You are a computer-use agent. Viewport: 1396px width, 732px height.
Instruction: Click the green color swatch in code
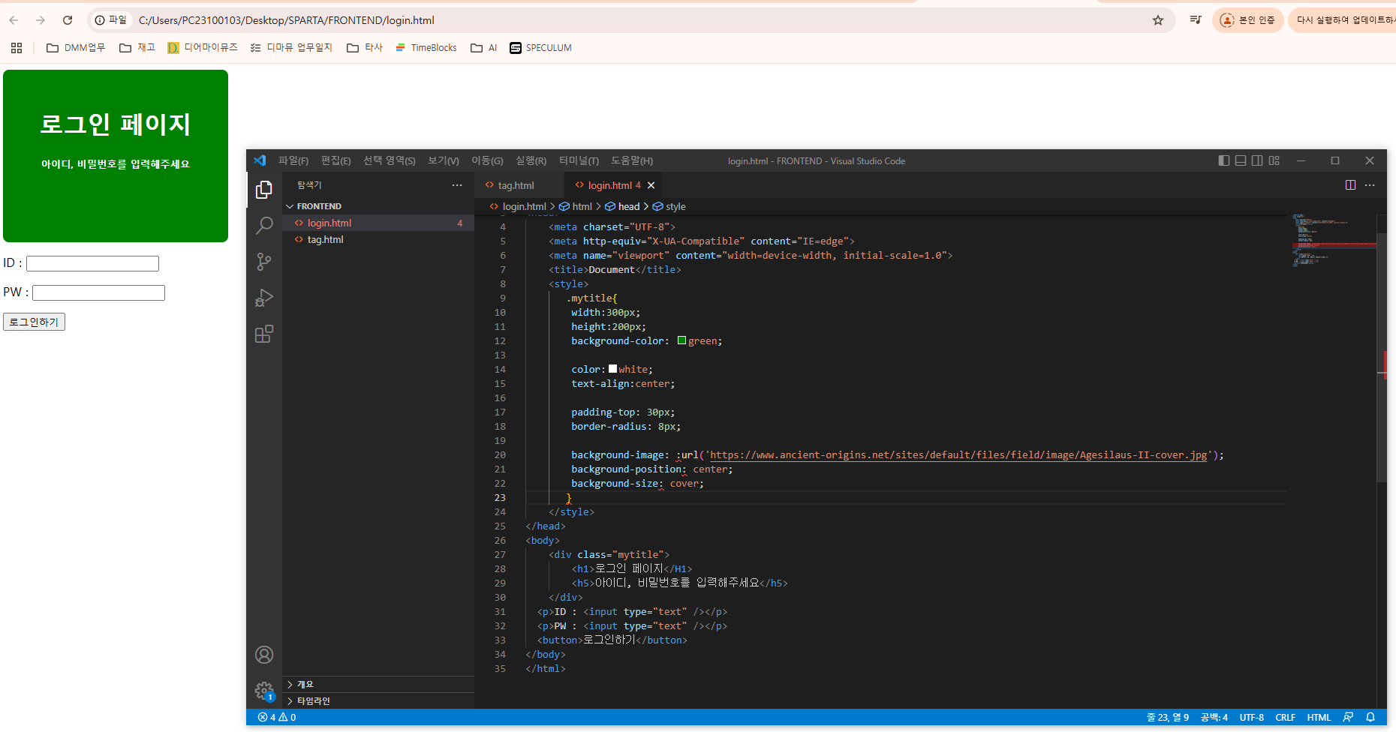(x=681, y=340)
